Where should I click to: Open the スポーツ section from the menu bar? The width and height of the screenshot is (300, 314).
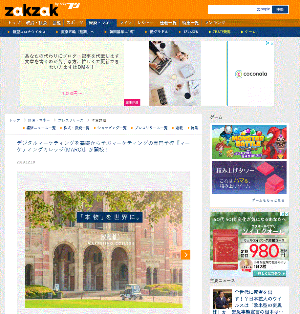click(x=74, y=23)
